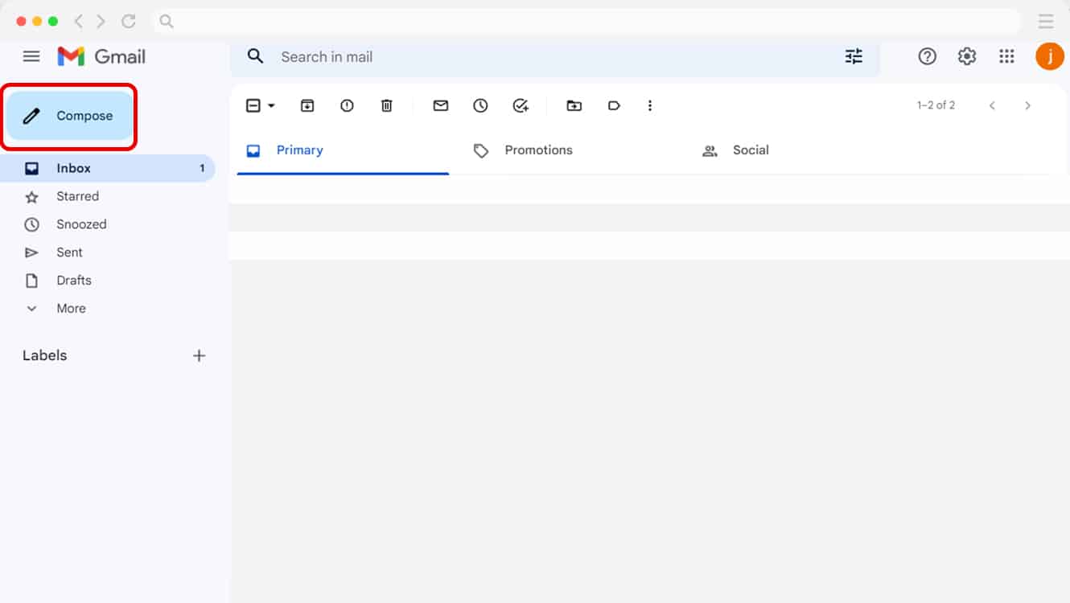Expand the More section in the sidebar

click(x=71, y=308)
